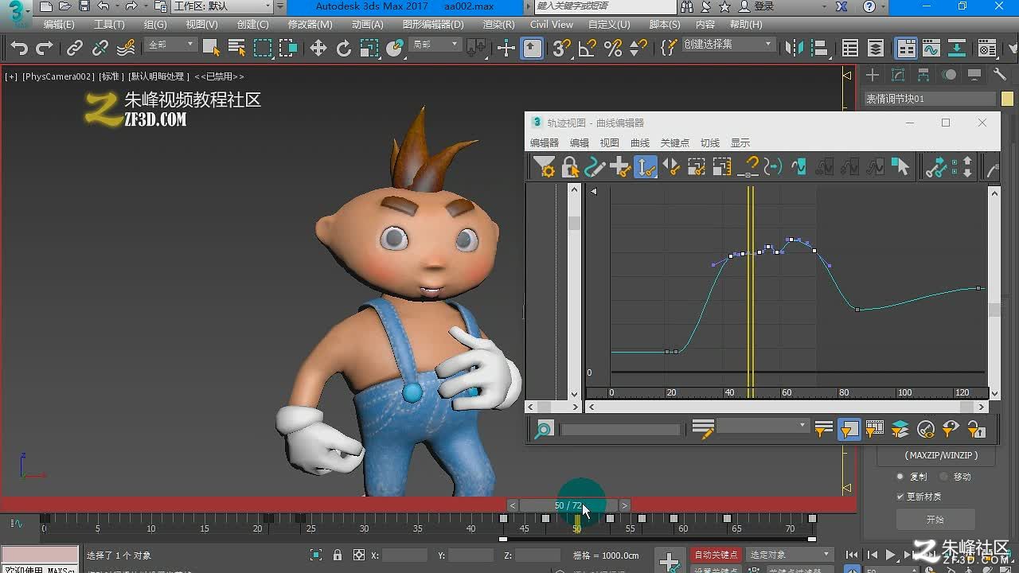Click the X coordinate input field

pyautogui.click(x=404, y=555)
